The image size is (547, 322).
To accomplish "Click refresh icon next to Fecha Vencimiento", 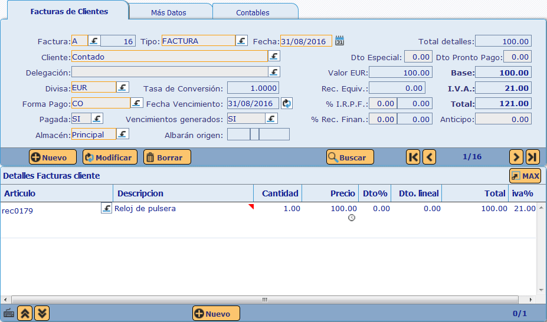I will pos(287,104).
